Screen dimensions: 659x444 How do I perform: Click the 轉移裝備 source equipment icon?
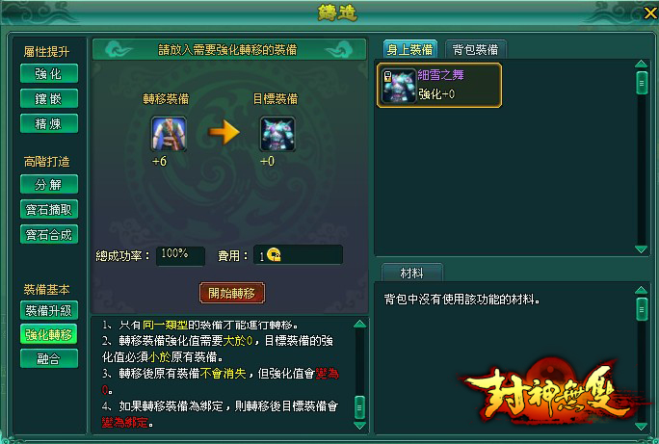tap(169, 134)
